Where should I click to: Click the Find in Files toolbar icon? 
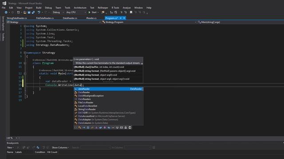[x=103, y=12]
